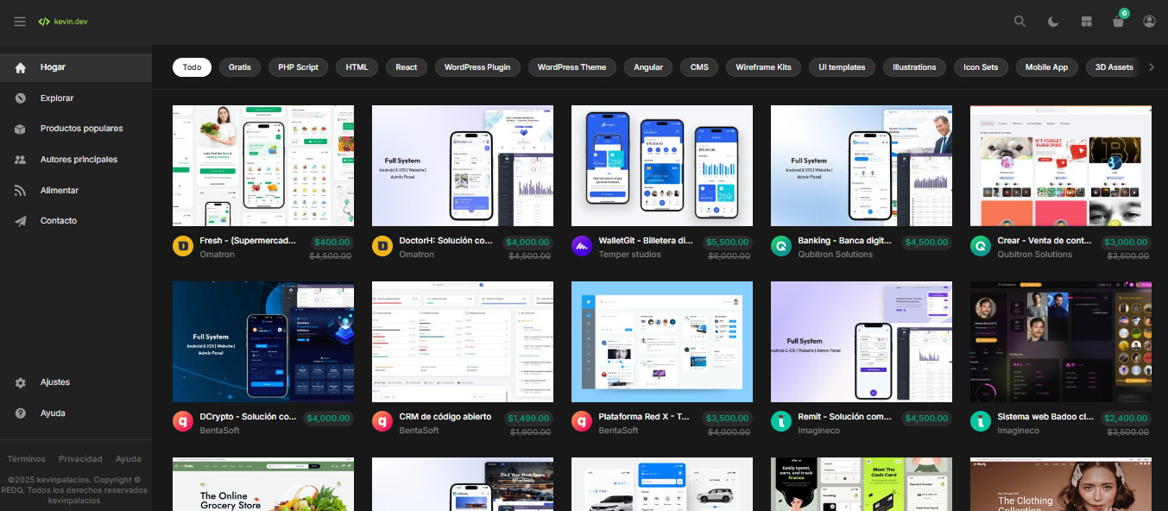Viewport: 1168px width, 511px height.
Task: Select the HTML filter tab
Action: coord(357,67)
